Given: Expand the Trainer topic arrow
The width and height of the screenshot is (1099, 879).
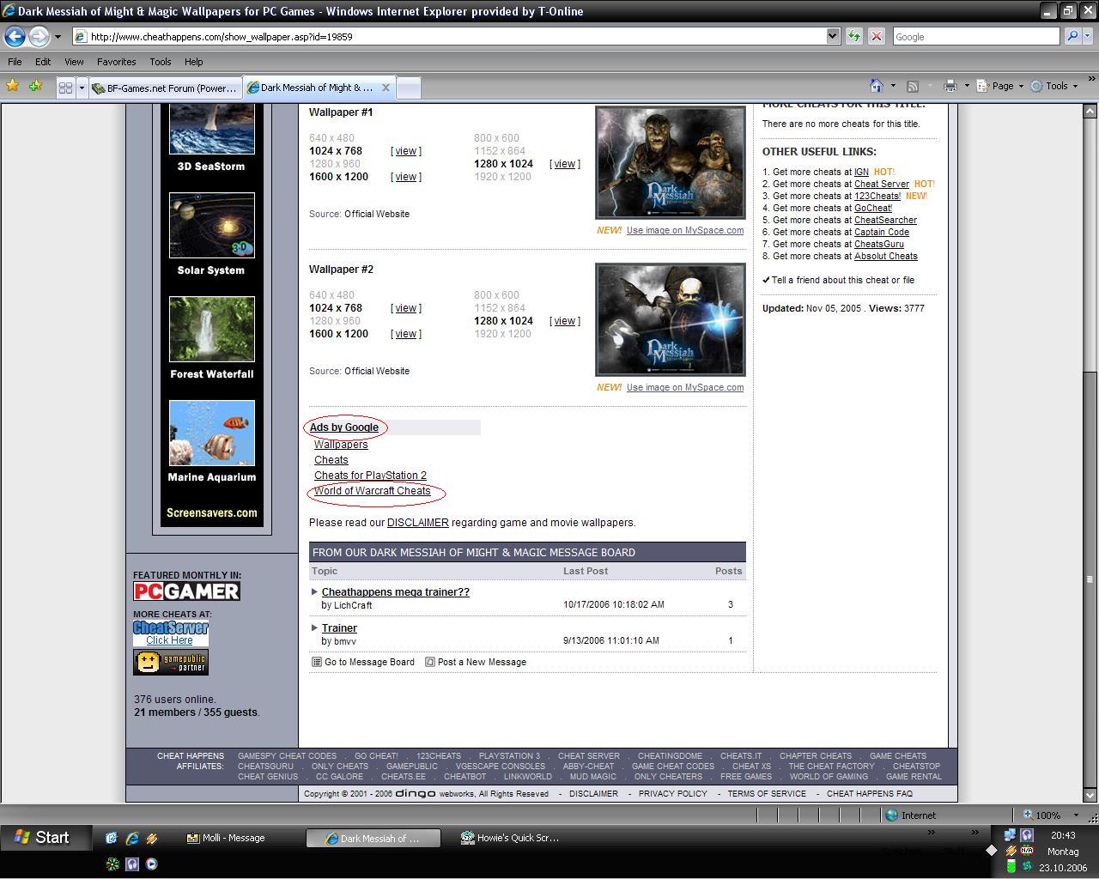Looking at the screenshot, I should click(314, 627).
